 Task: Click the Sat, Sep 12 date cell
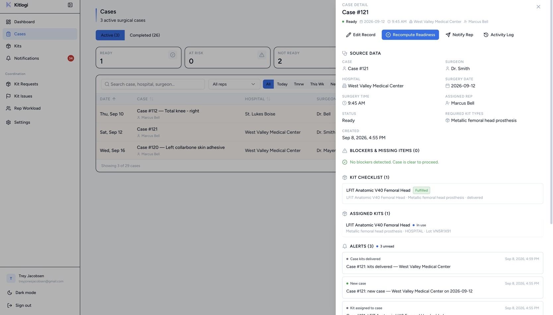pyautogui.click(x=111, y=132)
